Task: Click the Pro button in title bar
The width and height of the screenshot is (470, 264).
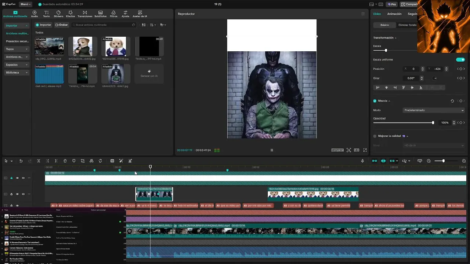Action: point(391,4)
